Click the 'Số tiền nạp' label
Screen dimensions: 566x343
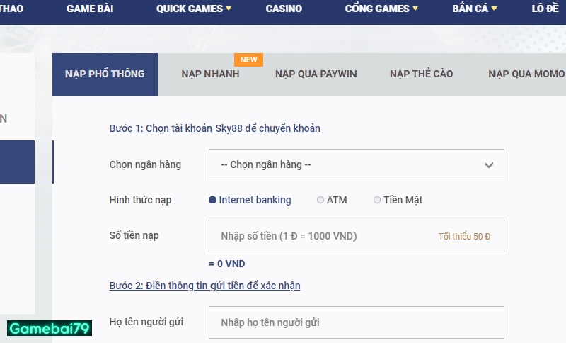(134, 236)
